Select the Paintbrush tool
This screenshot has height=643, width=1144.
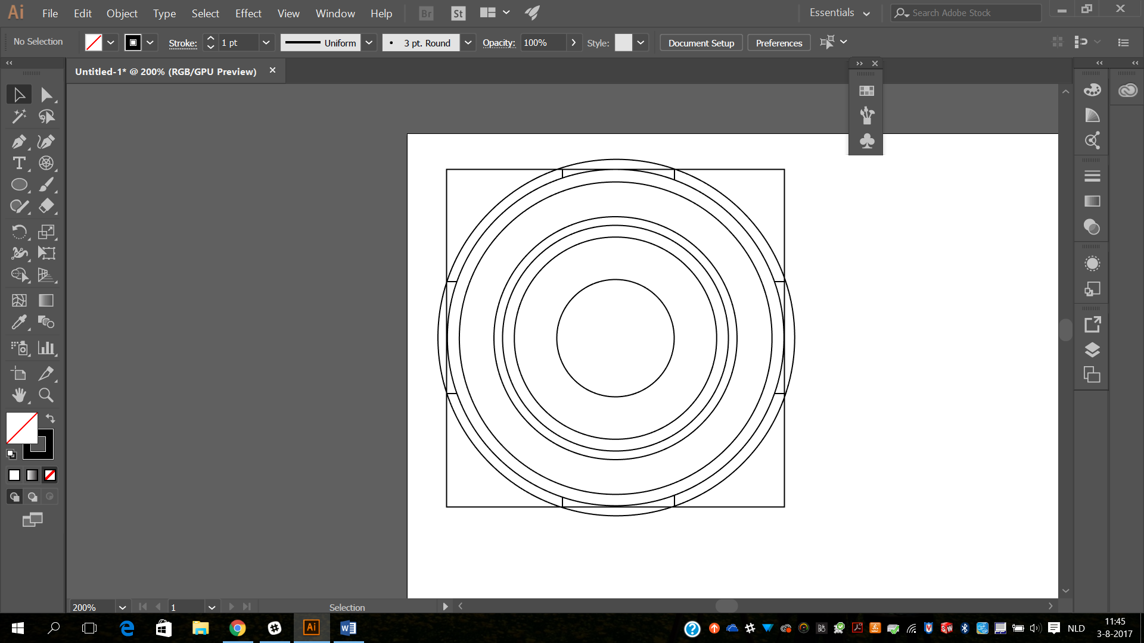(x=46, y=185)
